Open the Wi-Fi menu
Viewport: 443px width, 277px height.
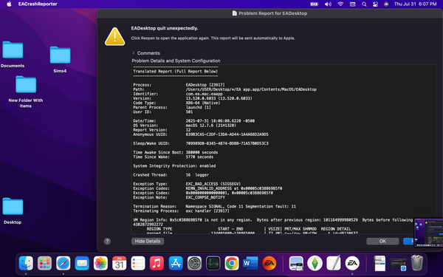point(340,4)
